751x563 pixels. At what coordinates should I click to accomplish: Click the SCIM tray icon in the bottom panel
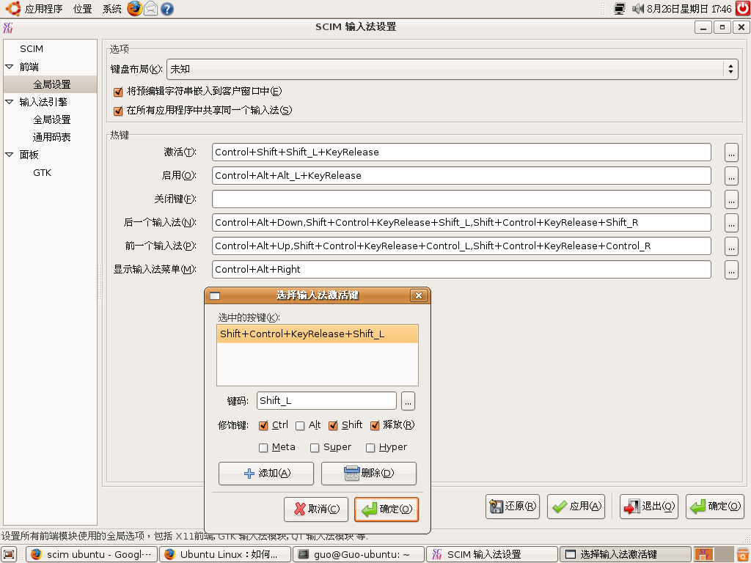pos(703,554)
